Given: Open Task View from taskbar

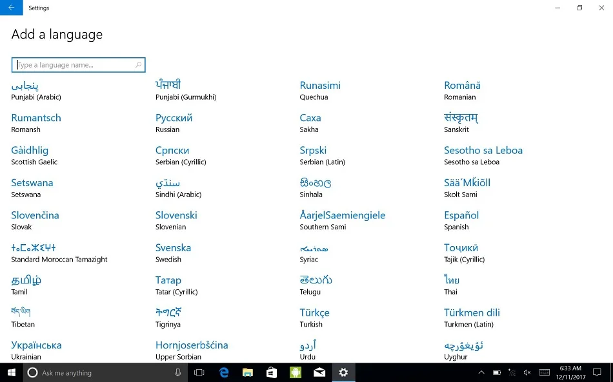Looking at the screenshot, I should tap(199, 372).
